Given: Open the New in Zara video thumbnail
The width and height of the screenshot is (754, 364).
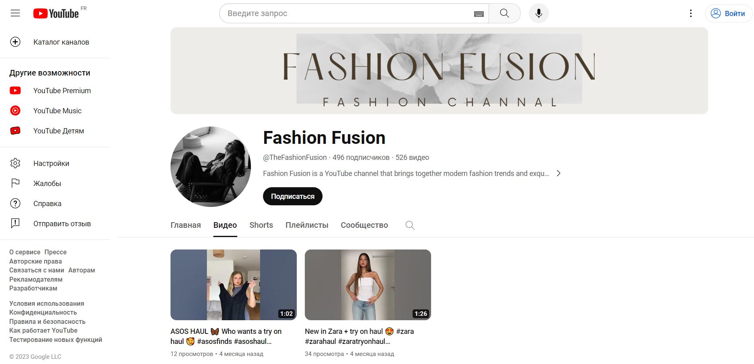Looking at the screenshot, I should pyautogui.click(x=368, y=284).
